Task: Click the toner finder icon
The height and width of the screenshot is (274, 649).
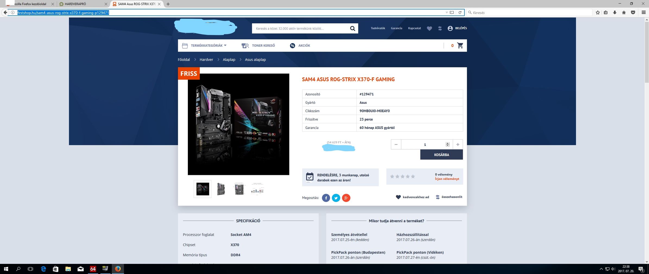Action: pyautogui.click(x=245, y=46)
